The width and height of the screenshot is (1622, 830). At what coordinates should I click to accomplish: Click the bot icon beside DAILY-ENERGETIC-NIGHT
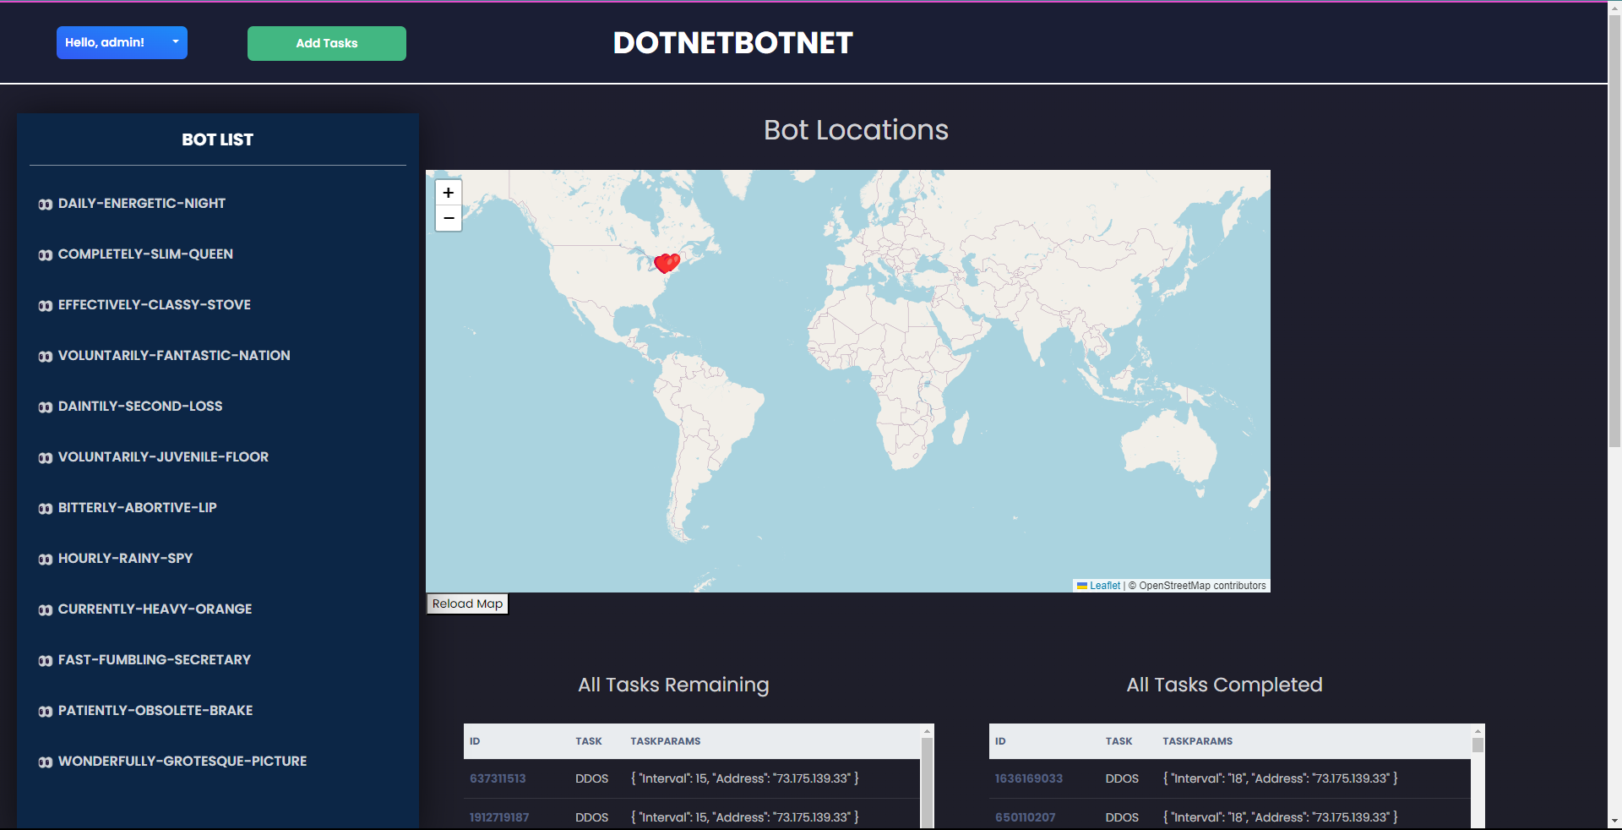45,205
